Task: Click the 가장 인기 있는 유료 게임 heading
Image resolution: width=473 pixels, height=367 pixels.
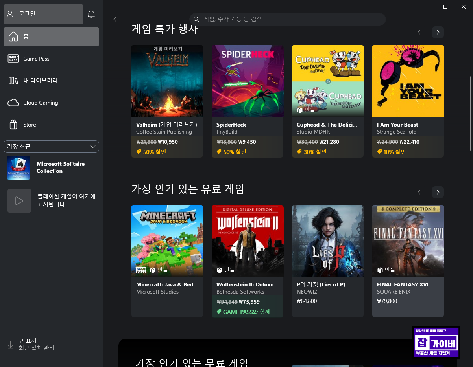Action: [188, 189]
